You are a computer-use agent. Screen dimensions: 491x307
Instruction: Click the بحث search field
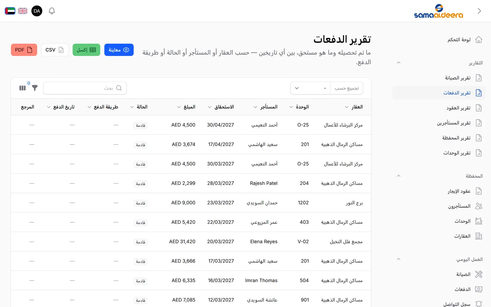(x=85, y=88)
